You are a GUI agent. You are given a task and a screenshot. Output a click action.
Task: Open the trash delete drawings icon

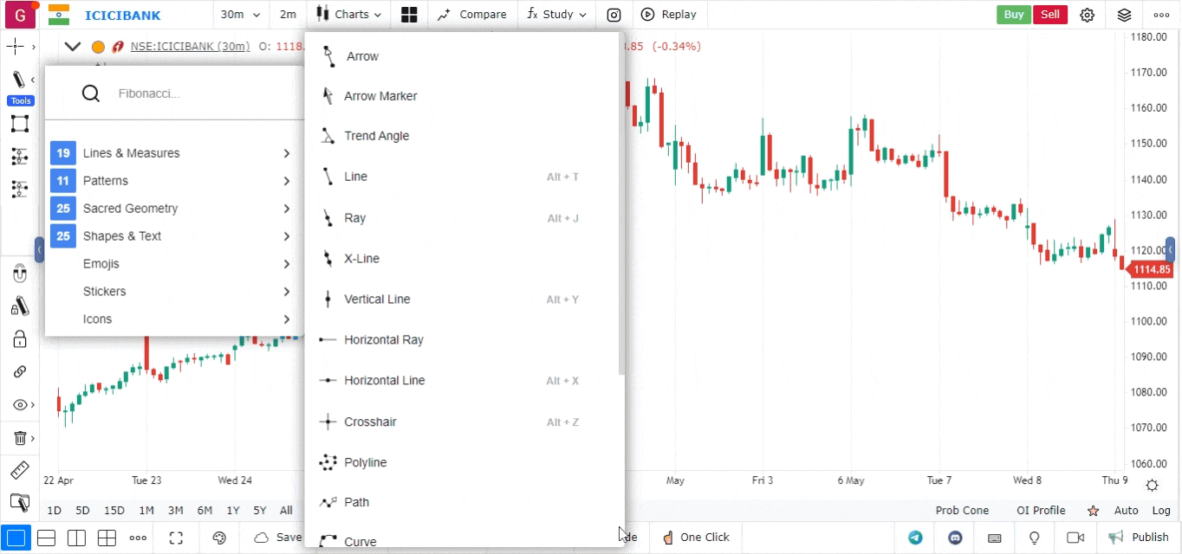point(19,438)
